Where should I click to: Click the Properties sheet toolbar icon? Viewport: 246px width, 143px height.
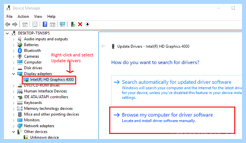(x=35, y=24)
